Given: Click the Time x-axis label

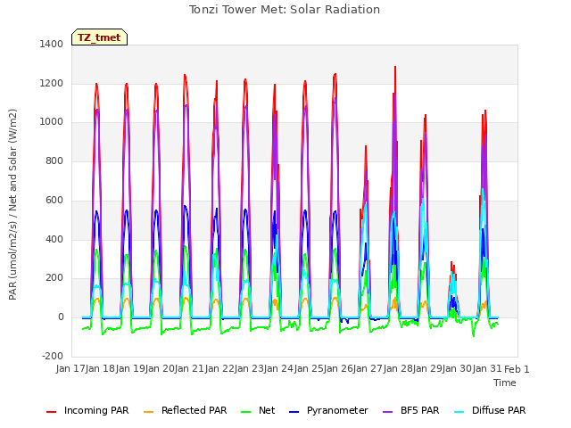Looking at the screenshot, I should point(505,383).
